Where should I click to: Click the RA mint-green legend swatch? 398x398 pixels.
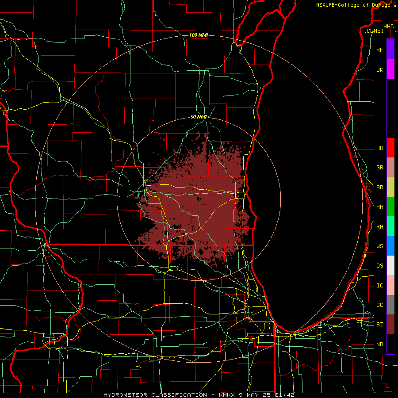click(390, 226)
